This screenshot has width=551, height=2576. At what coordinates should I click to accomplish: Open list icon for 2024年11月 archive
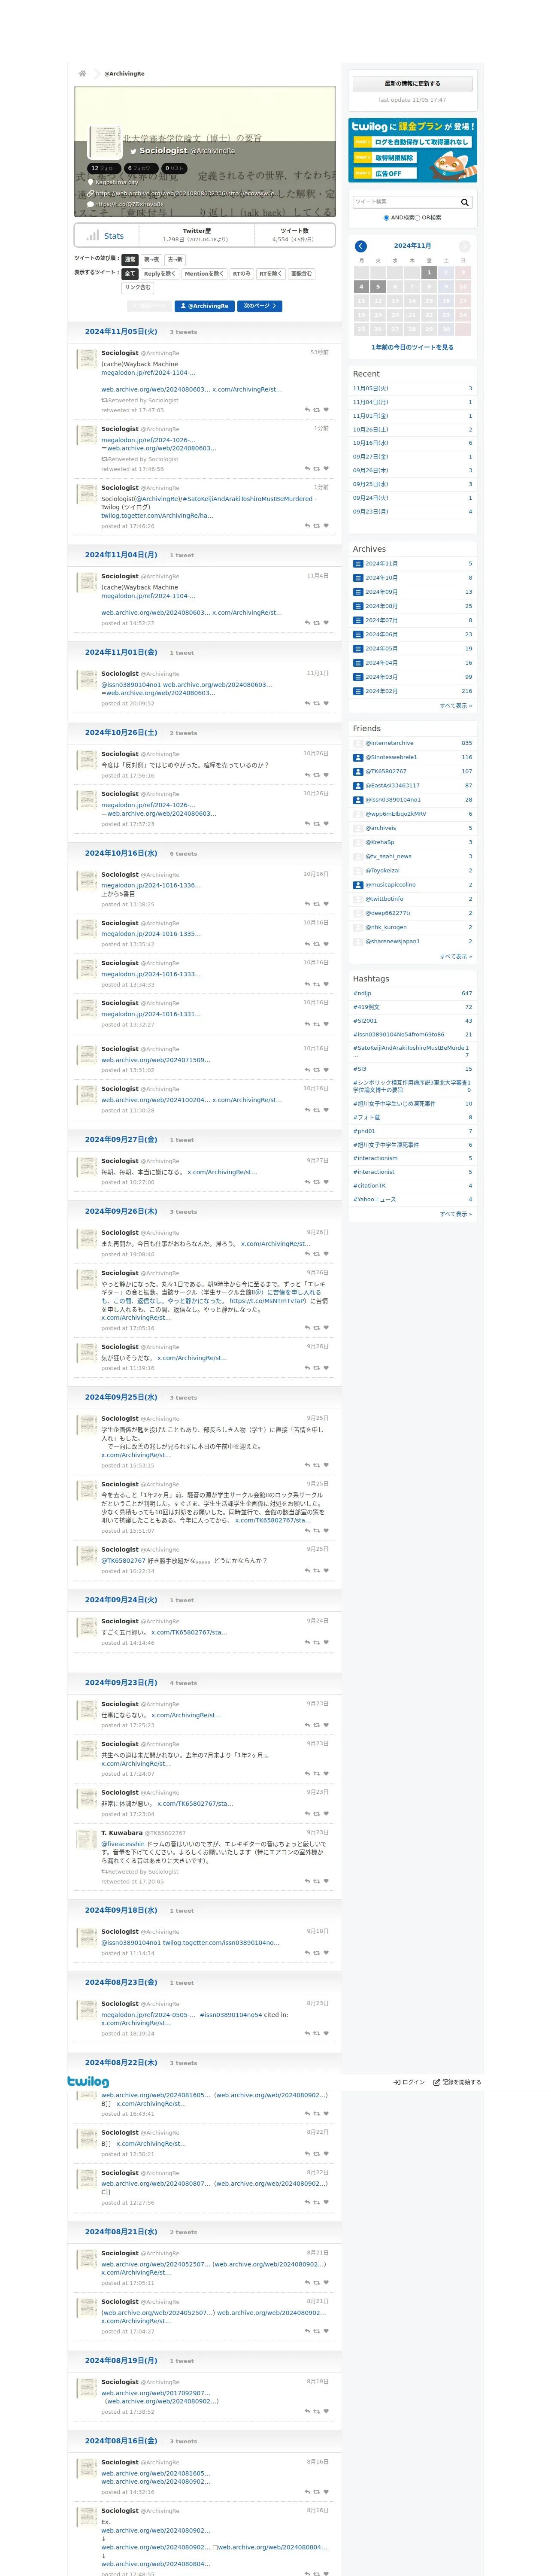pos(358,564)
